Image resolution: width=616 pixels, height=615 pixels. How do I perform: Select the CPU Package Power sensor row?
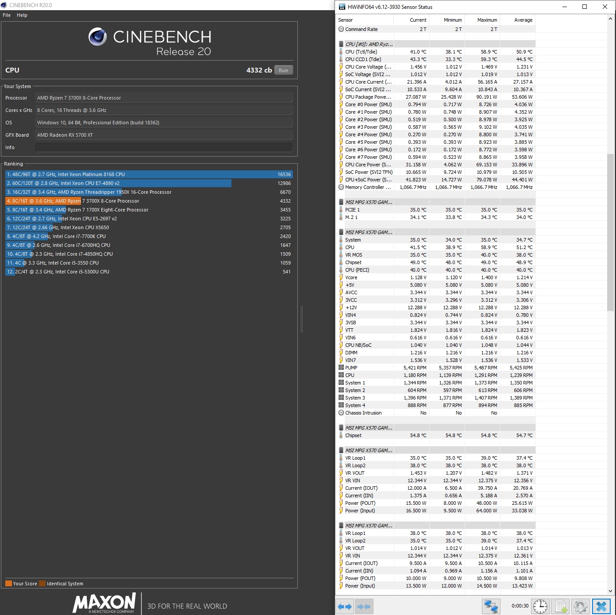pyautogui.click(x=436, y=97)
